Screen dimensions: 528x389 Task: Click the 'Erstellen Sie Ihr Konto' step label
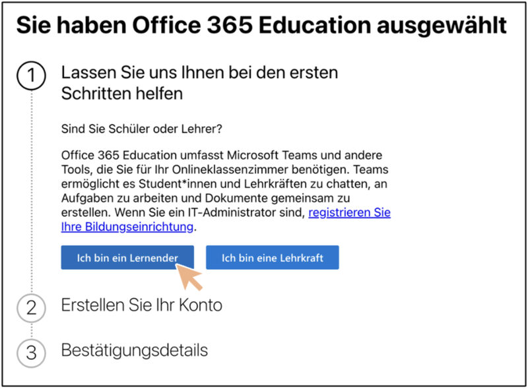coord(142,305)
